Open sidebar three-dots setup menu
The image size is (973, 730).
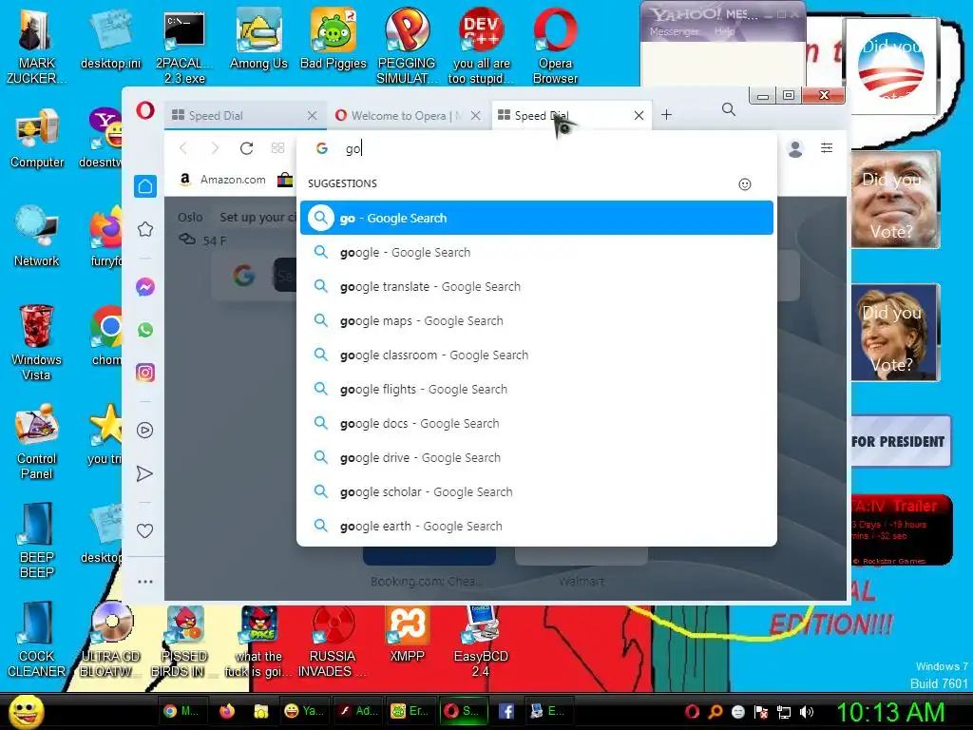coord(145,582)
